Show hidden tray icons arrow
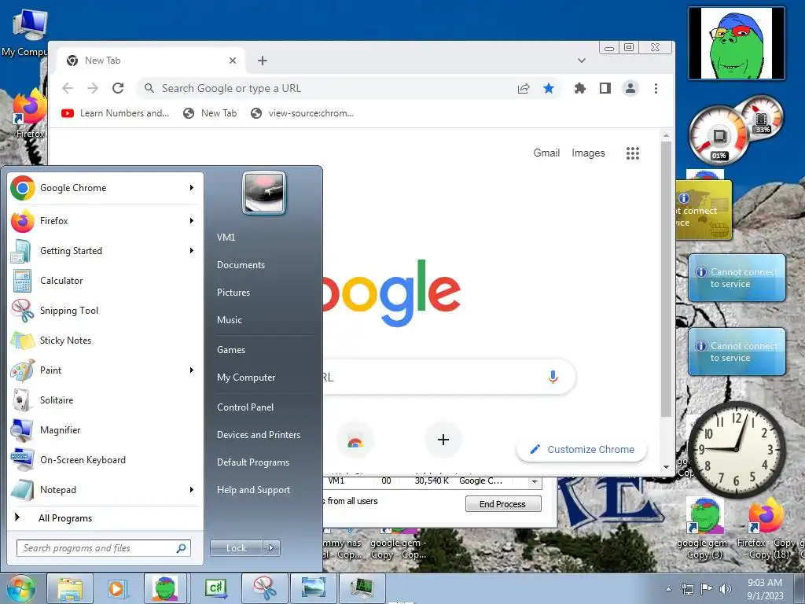The image size is (805, 604). pyautogui.click(x=668, y=590)
